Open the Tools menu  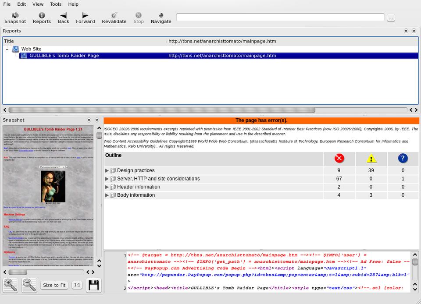tap(56, 4)
